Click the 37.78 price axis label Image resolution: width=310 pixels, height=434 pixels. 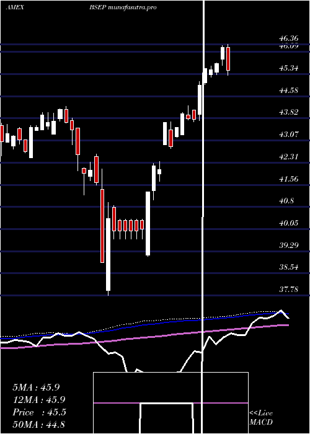click(x=288, y=290)
